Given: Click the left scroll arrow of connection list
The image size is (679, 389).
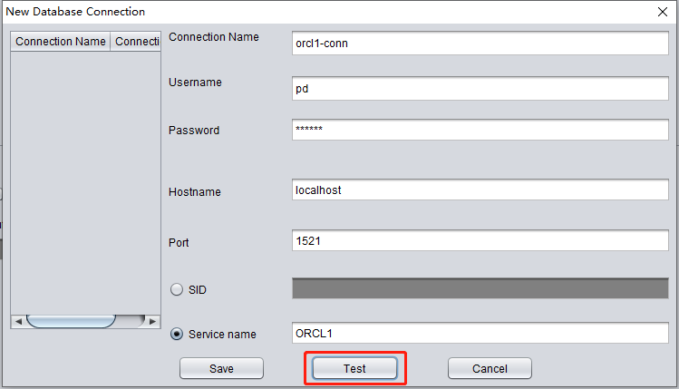Looking at the screenshot, I should click(18, 321).
